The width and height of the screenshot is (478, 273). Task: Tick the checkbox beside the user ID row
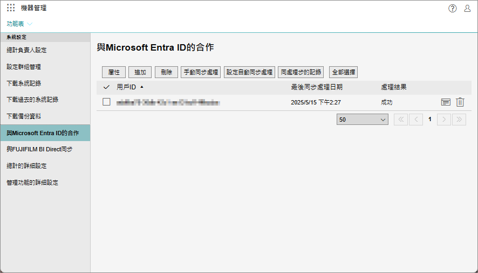(x=106, y=102)
